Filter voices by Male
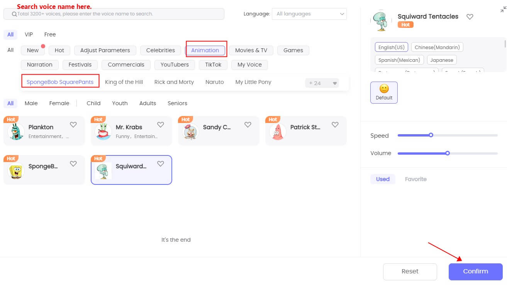 click(x=31, y=103)
